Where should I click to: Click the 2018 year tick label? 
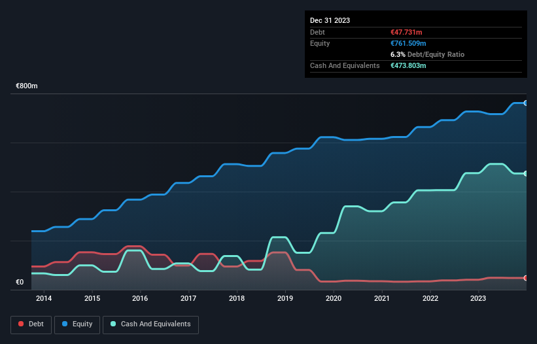pyautogui.click(x=237, y=298)
